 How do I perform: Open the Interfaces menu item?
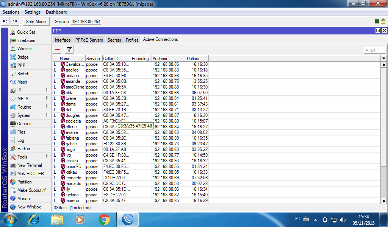pos(30,40)
